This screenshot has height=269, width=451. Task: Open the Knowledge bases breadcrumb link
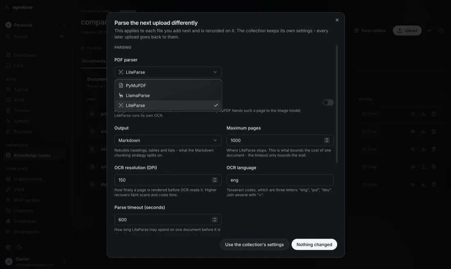[x=96, y=11]
